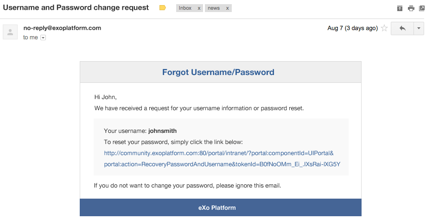Click the email subject 'Username and Password change request'
The width and height of the screenshot is (426, 219).
76,7
